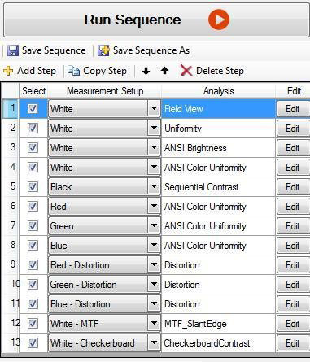
Task: Open the Measurement Setup dropdown for step 5 Black
Action: pyautogui.click(x=154, y=187)
